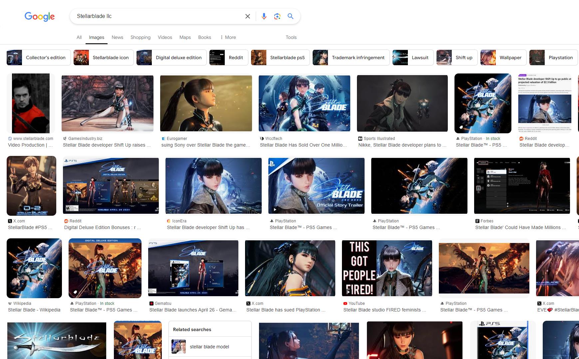Select the Wallpaper filter chip

click(503, 58)
